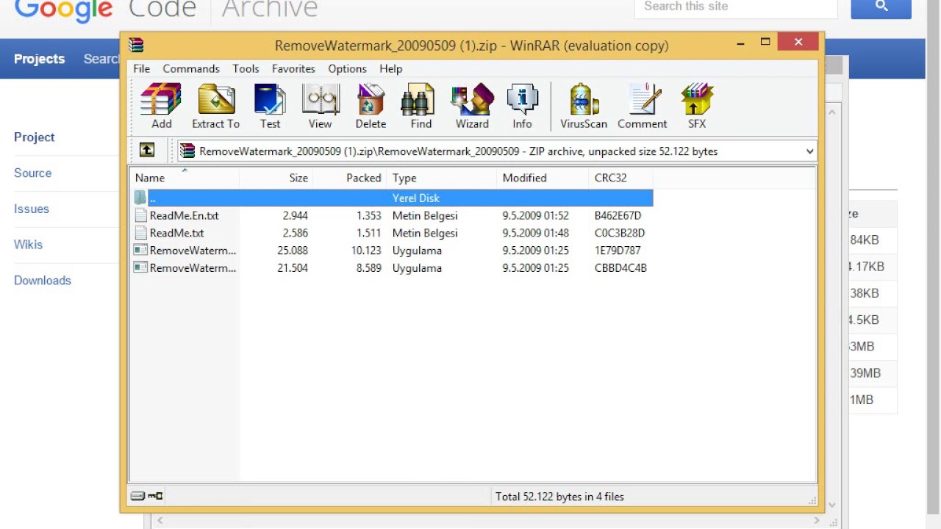Select the RemoveWaterm... file with CRC CBBD4C4B
This screenshot has width=941, height=529.
coord(193,268)
